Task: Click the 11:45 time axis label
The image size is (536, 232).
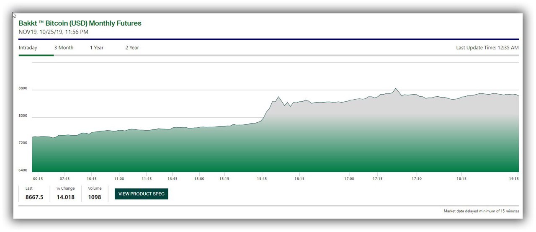Action: point(146,179)
